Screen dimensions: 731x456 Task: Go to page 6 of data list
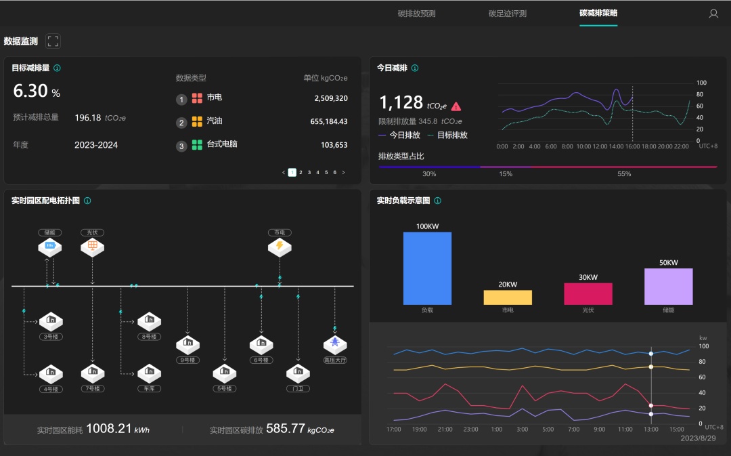335,172
